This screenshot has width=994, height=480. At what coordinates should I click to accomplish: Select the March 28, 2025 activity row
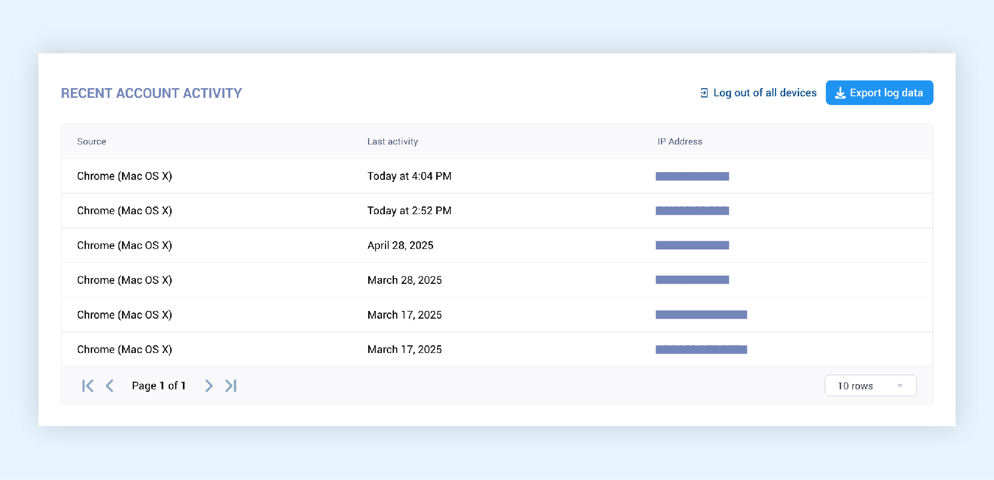pyautogui.click(x=404, y=280)
